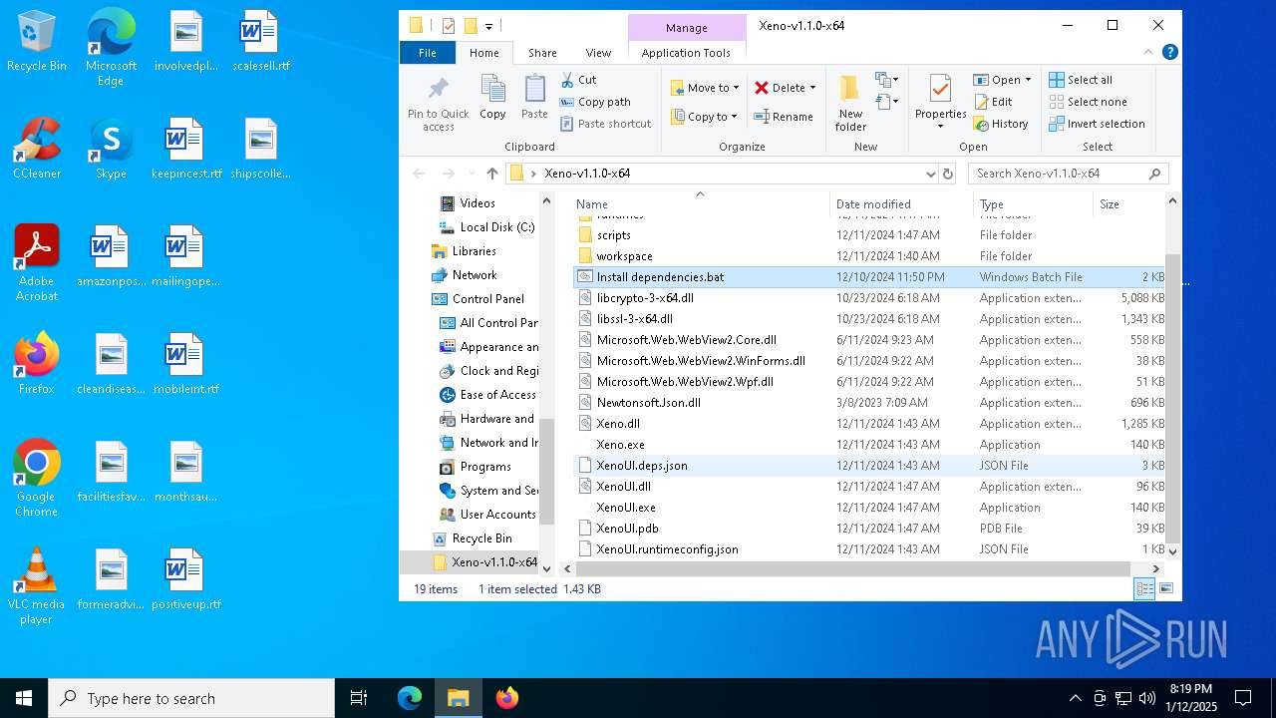The width and height of the screenshot is (1276, 718).
Task: Open Quick Access Toolbar customize dropdown
Action: (x=488, y=26)
